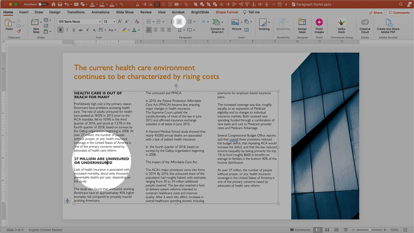The image size is (414, 233).
Task: Toggle Bold formatting
Action: coord(60,30)
